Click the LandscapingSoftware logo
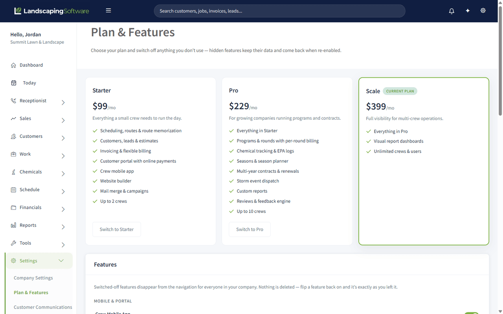 pos(51,11)
